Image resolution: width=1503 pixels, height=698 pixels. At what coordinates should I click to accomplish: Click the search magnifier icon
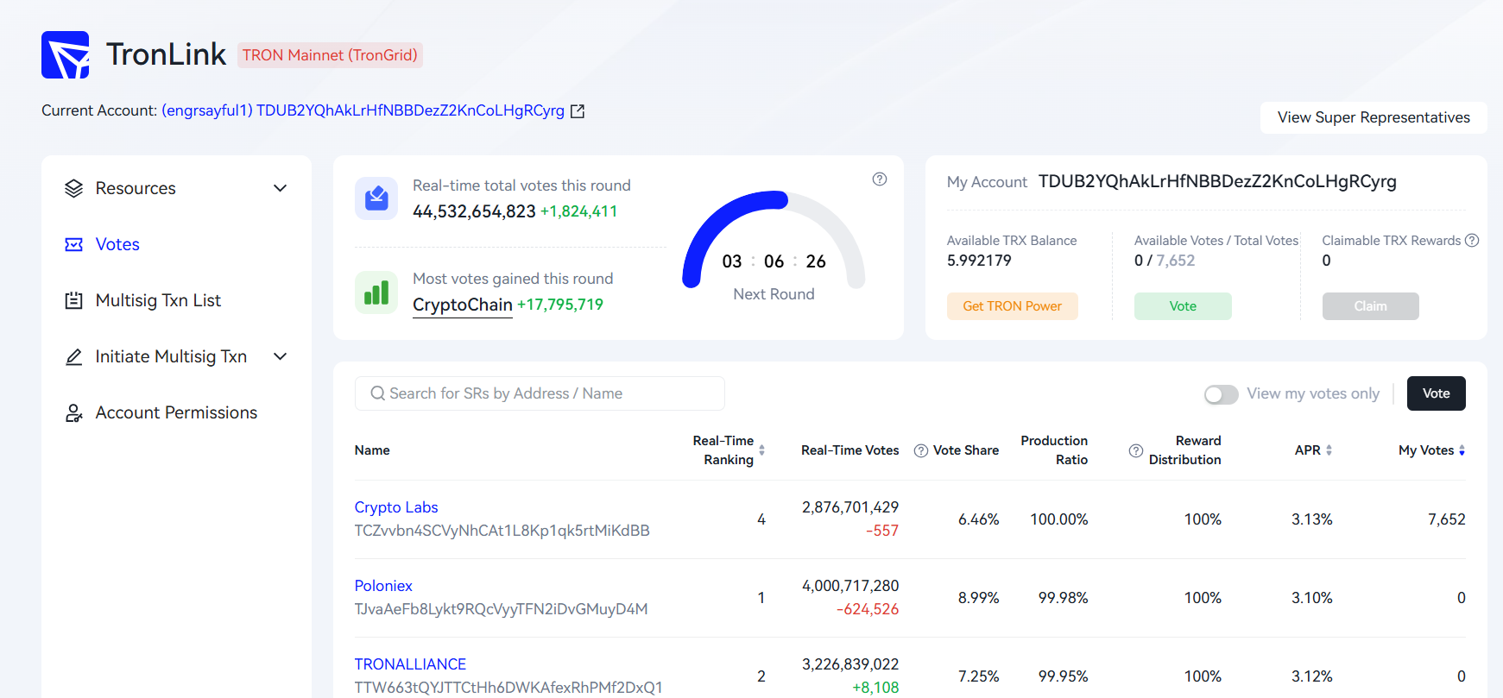pos(377,393)
